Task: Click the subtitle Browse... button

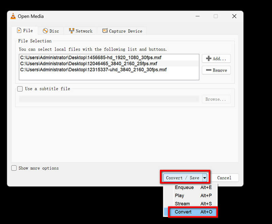Action: click(216, 99)
